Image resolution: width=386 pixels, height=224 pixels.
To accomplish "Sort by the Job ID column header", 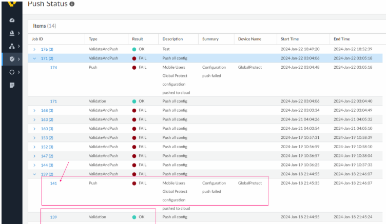I will pos(37,39).
